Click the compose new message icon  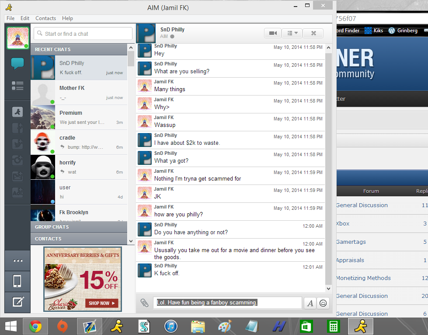click(x=18, y=302)
